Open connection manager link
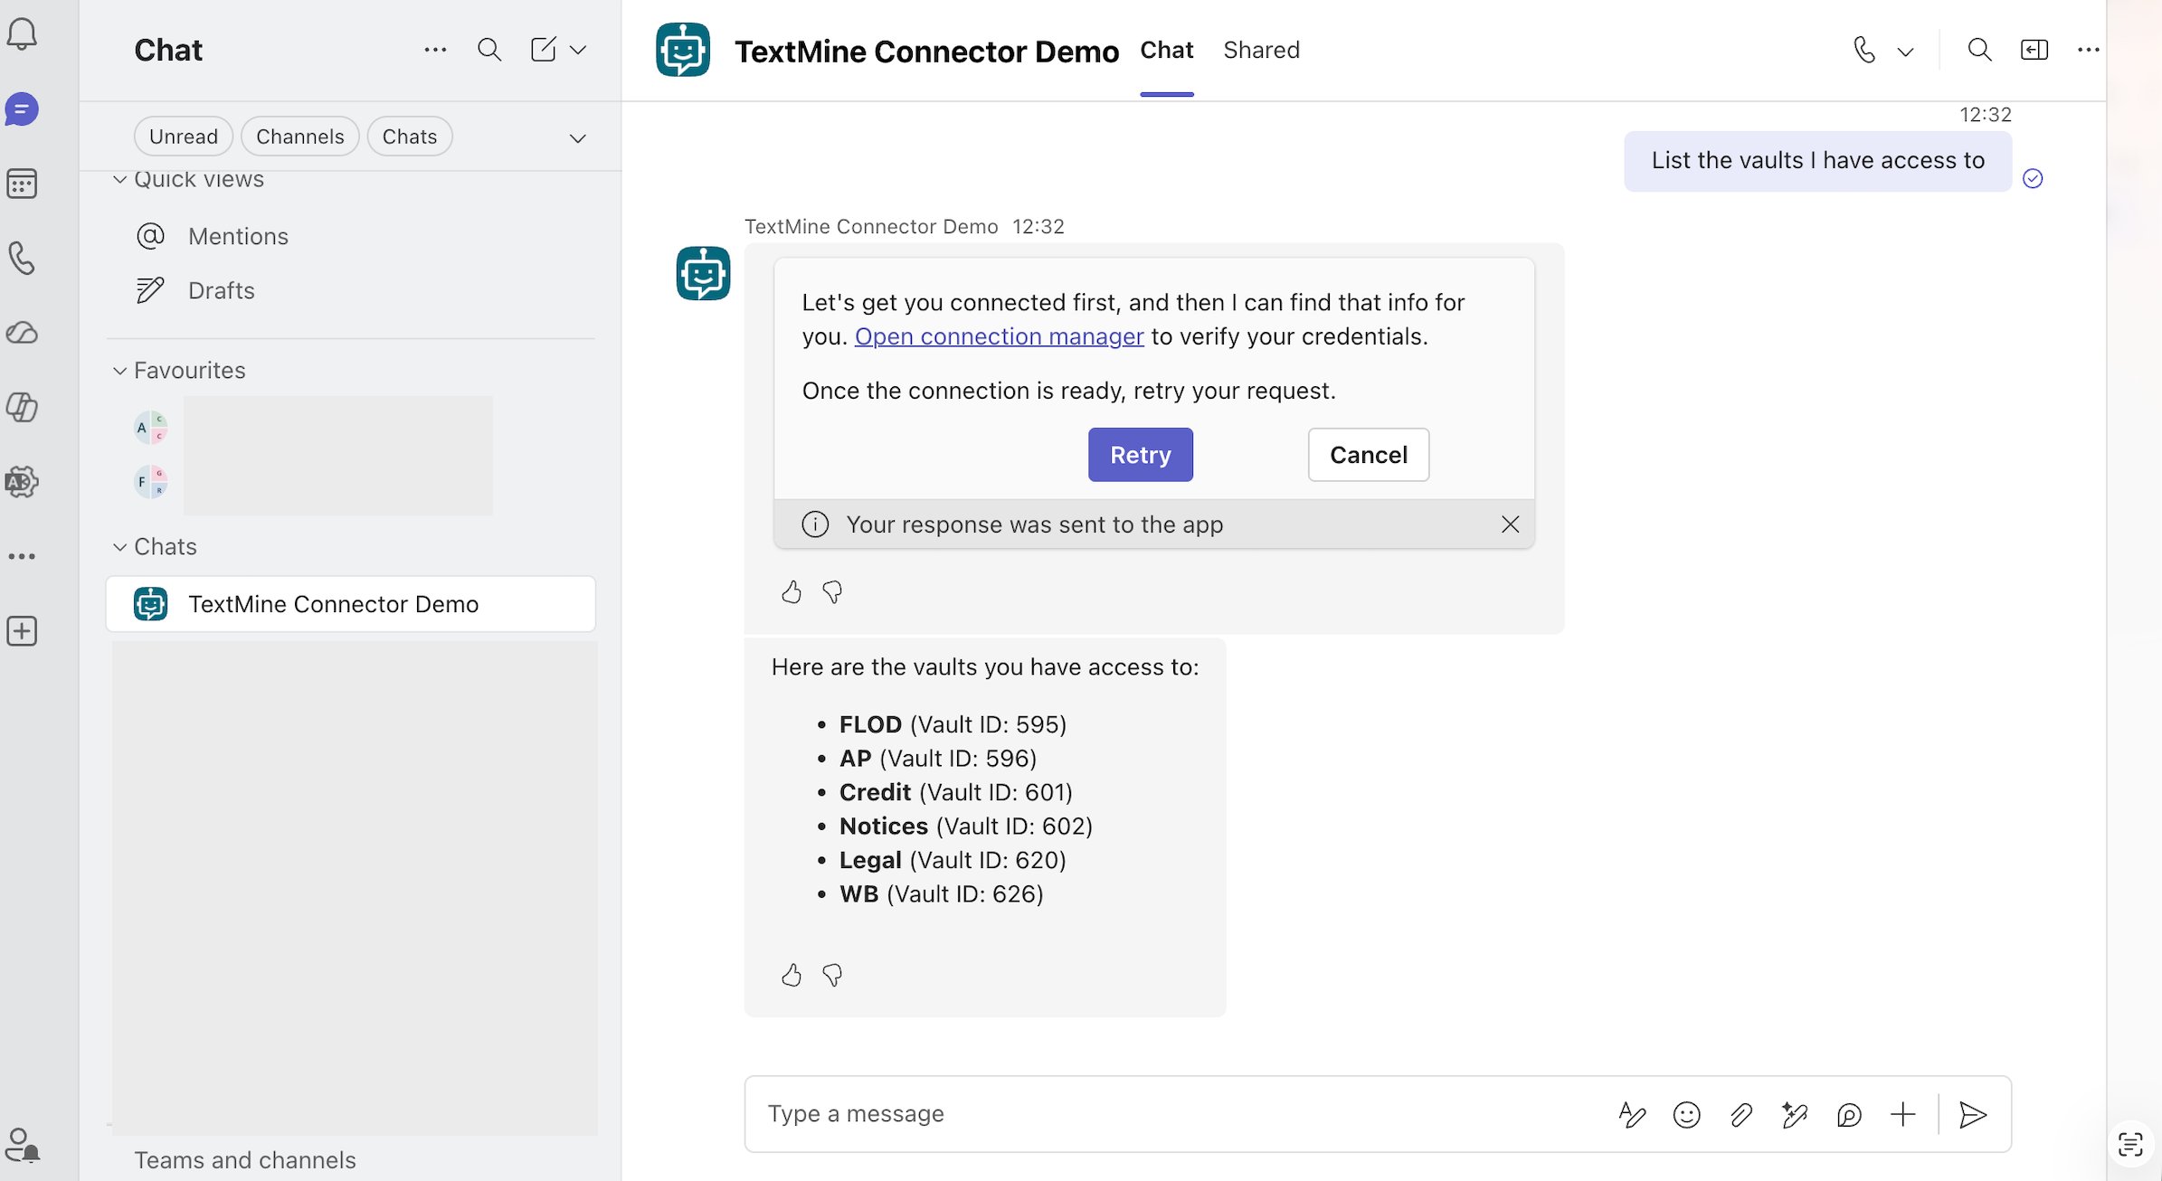2162x1181 pixels. pos(999,336)
